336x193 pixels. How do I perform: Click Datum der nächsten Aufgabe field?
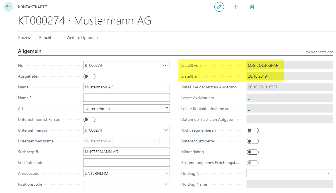coord(290,119)
